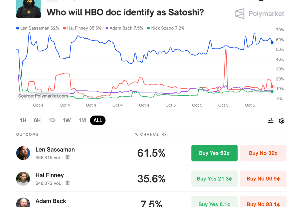The width and height of the screenshot is (290, 207).
Task: Buy Yes on Hal Finney at 21.3¢
Action: click(x=214, y=179)
